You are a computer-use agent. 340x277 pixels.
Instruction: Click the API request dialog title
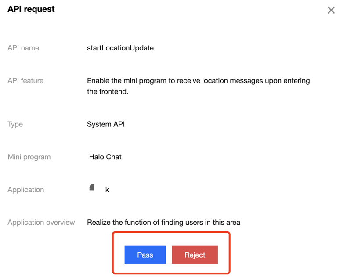31,9
